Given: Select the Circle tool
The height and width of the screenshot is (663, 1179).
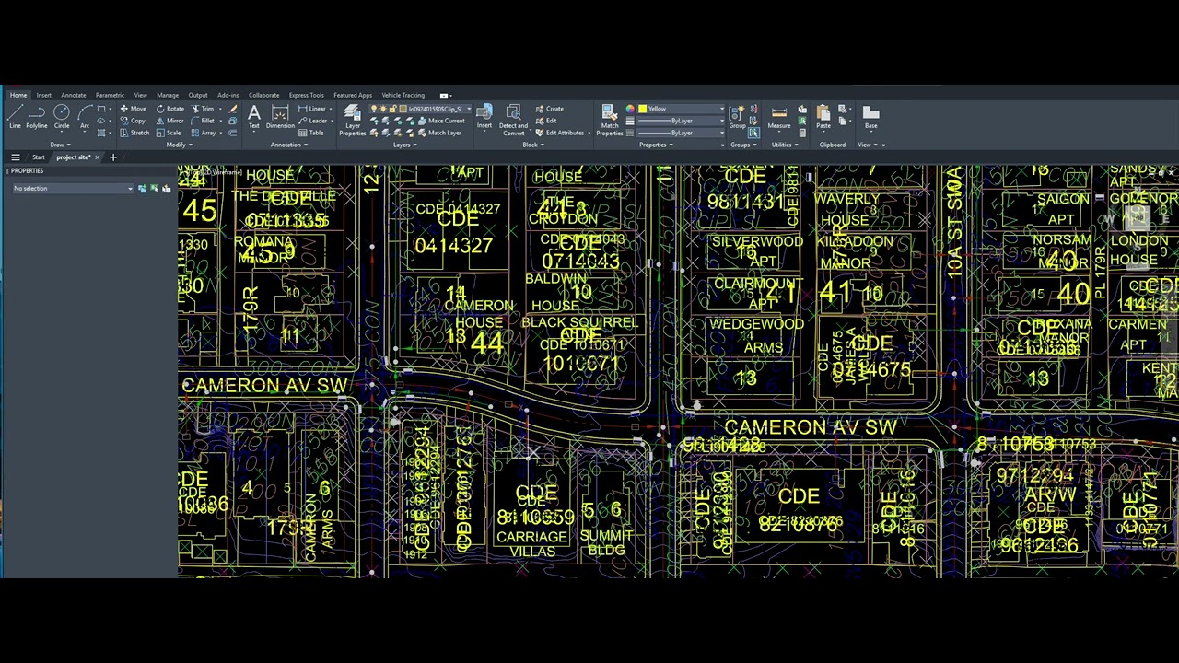Looking at the screenshot, I should pos(62,116).
